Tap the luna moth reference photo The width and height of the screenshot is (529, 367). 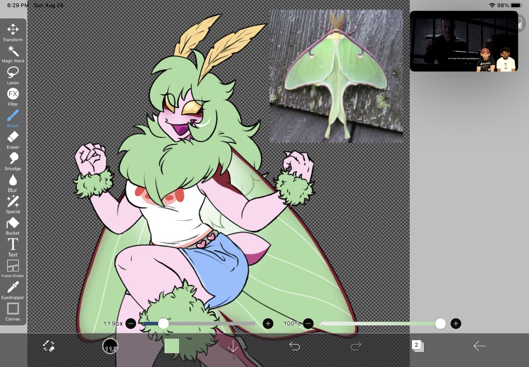click(336, 77)
